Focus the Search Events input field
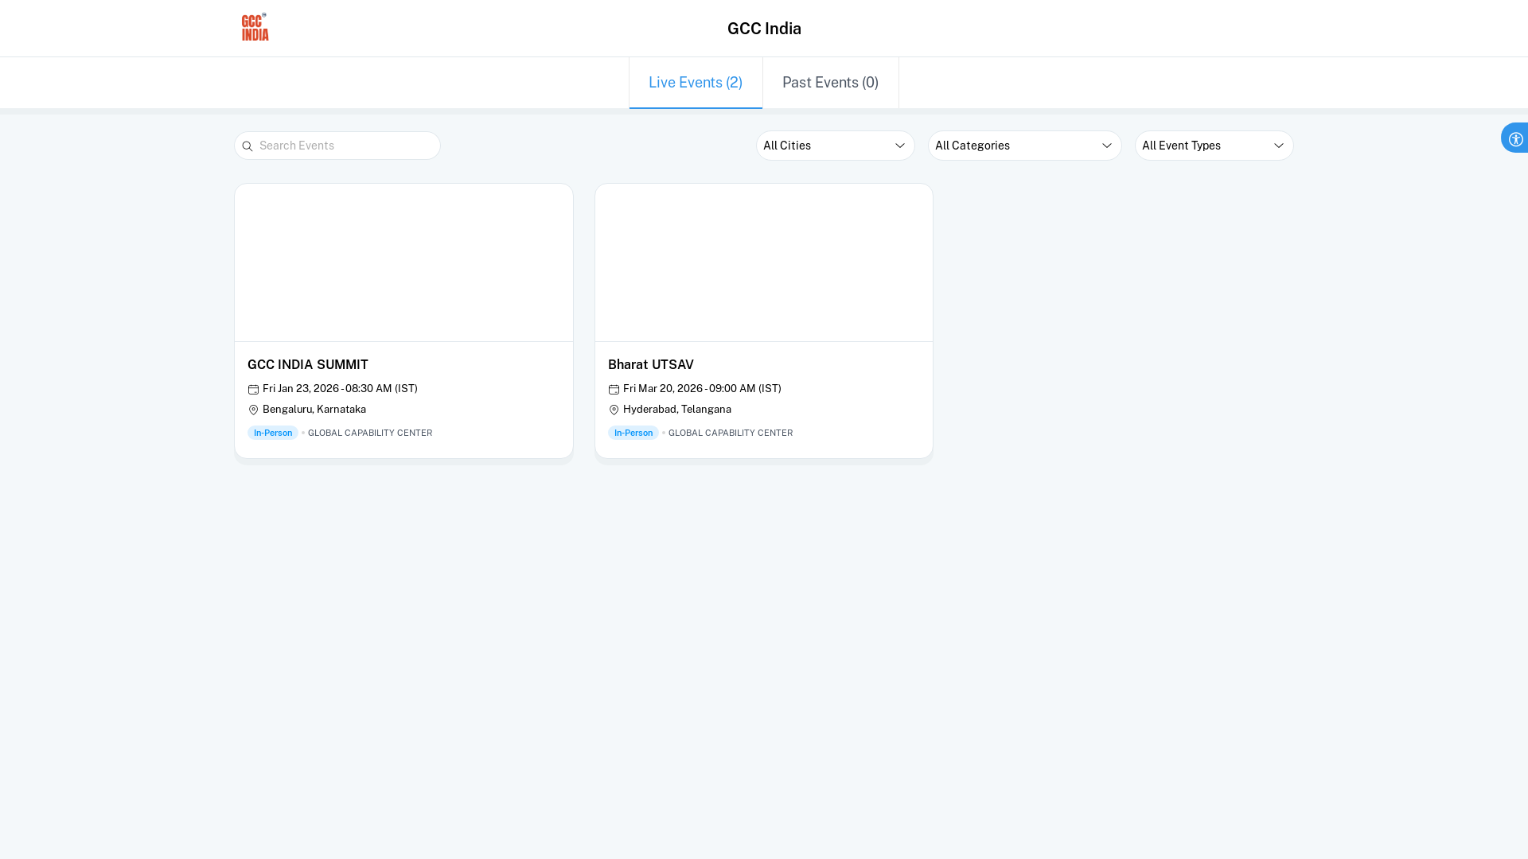The height and width of the screenshot is (859, 1528). pos(337,146)
